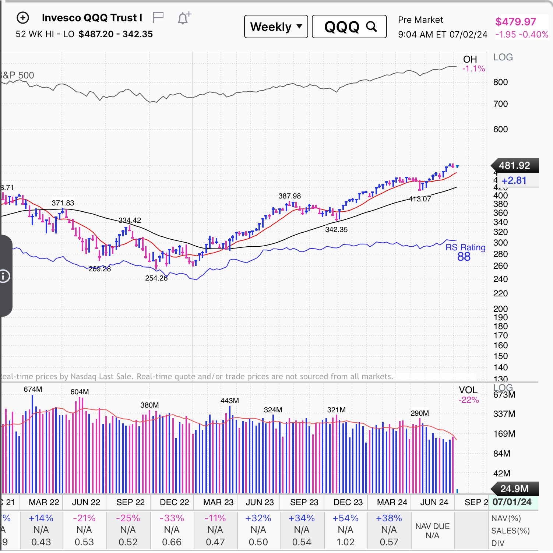Click the SEP 22 quarter label
553x553 pixels.
(x=130, y=502)
